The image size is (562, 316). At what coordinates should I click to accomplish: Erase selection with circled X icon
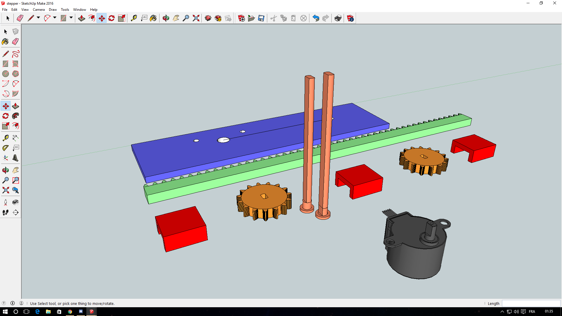pos(304,18)
